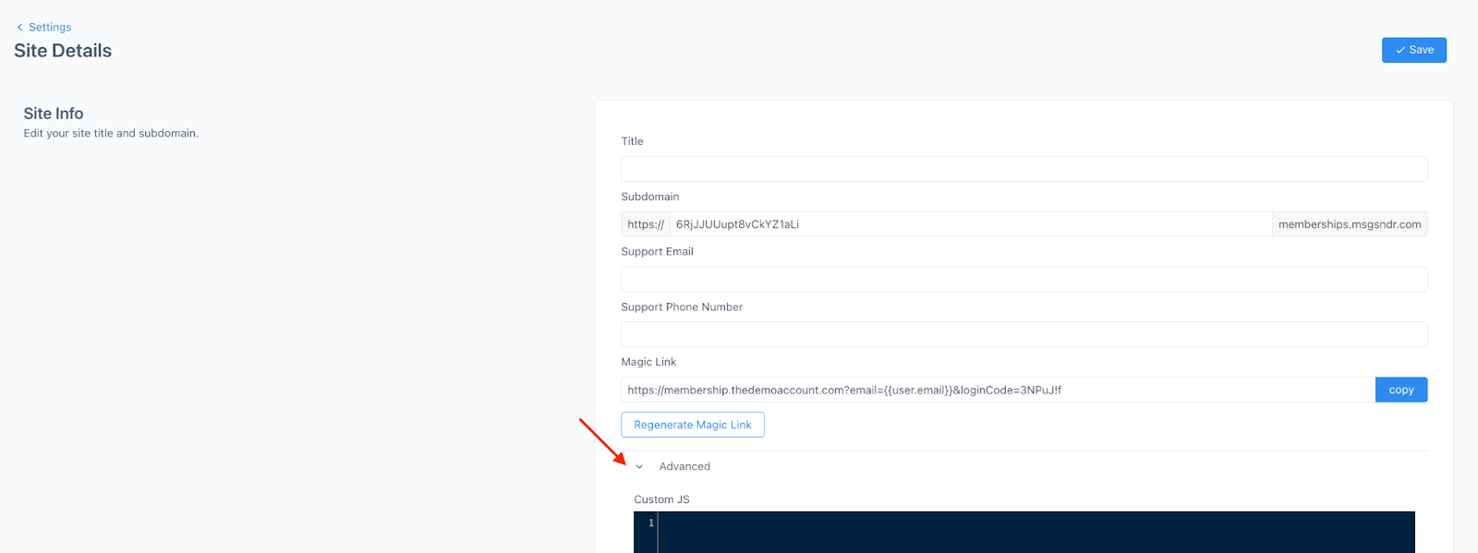Click the Site Info section heading
Screen dimensions: 1478x553
click(x=54, y=114)
